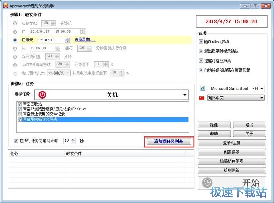Viewport: 274px width, 203px height.
Task: Toggle 清空IE浏览器缓存/历史记录/Cookies checkbox
Action: point(20,109)
